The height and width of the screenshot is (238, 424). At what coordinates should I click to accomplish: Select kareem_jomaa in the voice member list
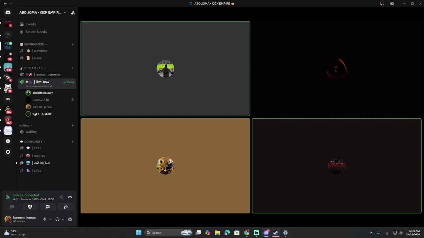(50, 107)
